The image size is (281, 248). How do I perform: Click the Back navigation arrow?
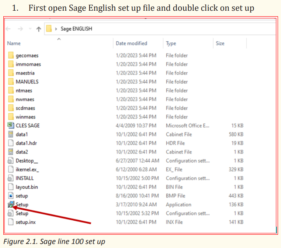8,29
